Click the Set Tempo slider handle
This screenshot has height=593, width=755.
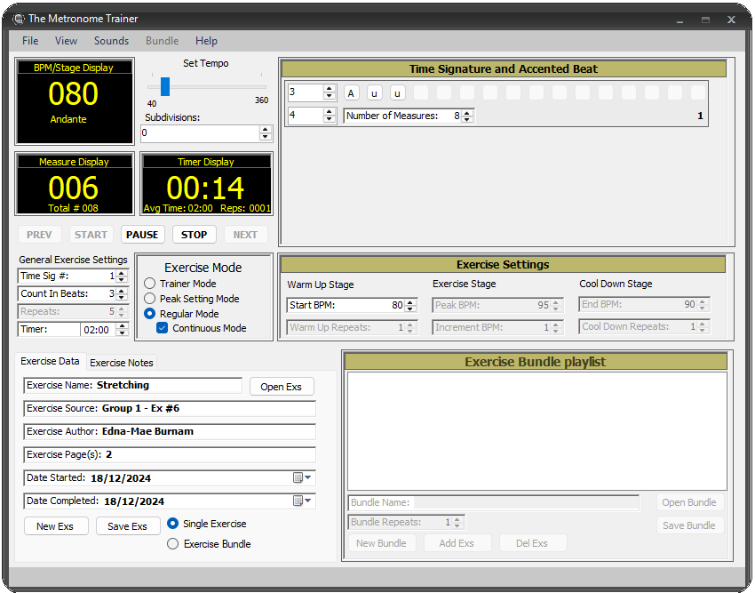(x=163, y=86)
